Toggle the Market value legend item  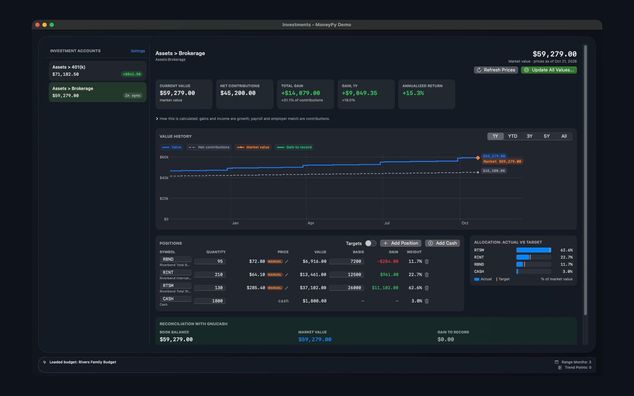[x=253, y=147]
